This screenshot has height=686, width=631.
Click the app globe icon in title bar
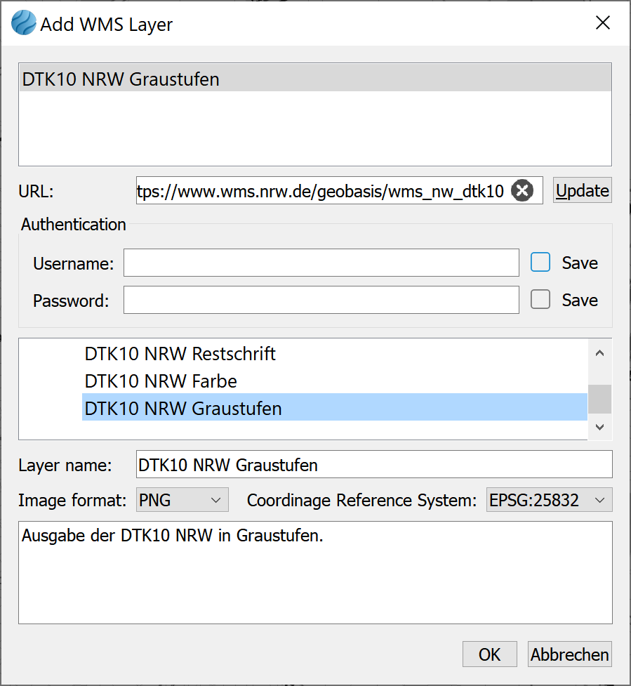point(23,24)
